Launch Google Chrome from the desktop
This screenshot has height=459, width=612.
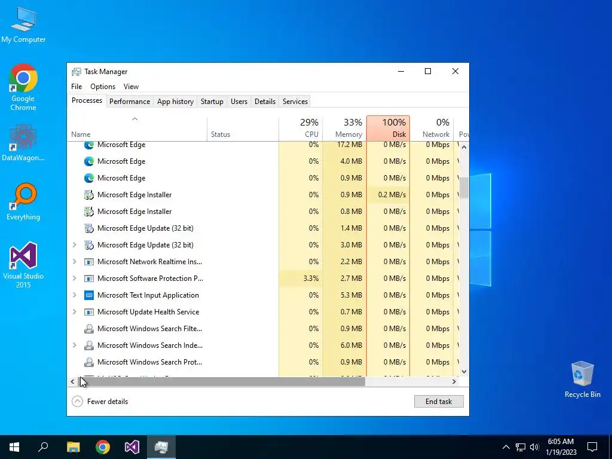(x=23, y=87)
